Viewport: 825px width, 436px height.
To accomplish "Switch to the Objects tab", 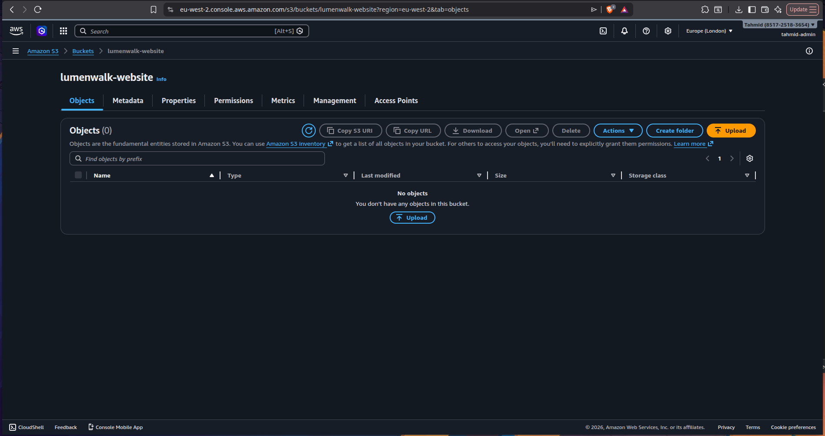I will 82,101.
